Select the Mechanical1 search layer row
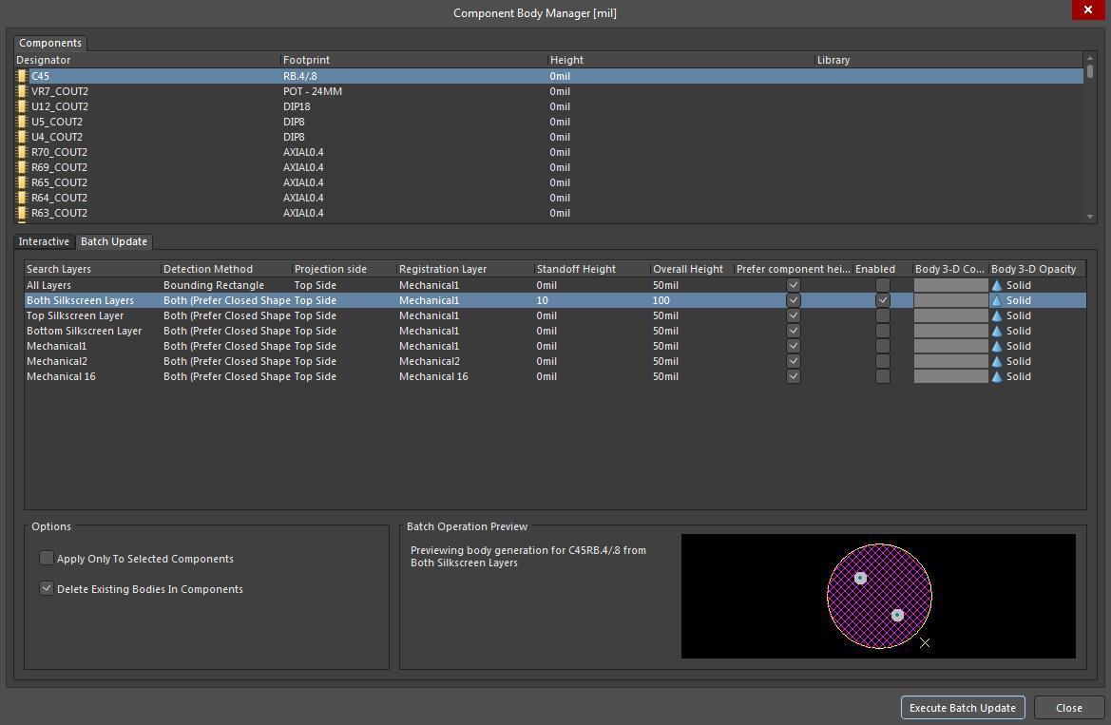1111x725 pixels. point(555,346)
